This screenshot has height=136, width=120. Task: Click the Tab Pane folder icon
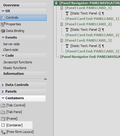pyautogui.click(x=3, y=112)
